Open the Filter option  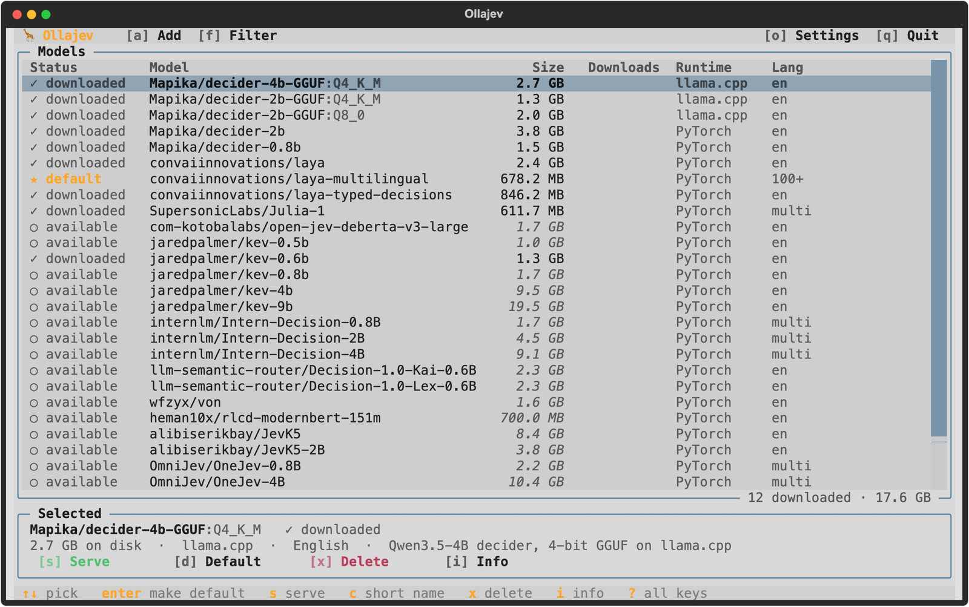pyautogui.click(x=237, y=36)
